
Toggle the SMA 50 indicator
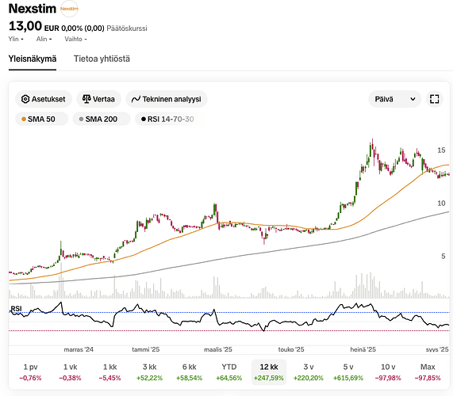tap(41, 119)
